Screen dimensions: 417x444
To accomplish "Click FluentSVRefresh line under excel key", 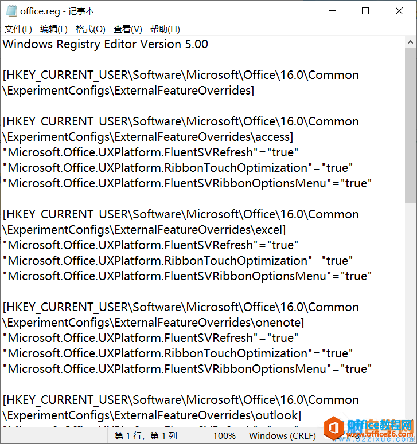I will pos(150,245).
